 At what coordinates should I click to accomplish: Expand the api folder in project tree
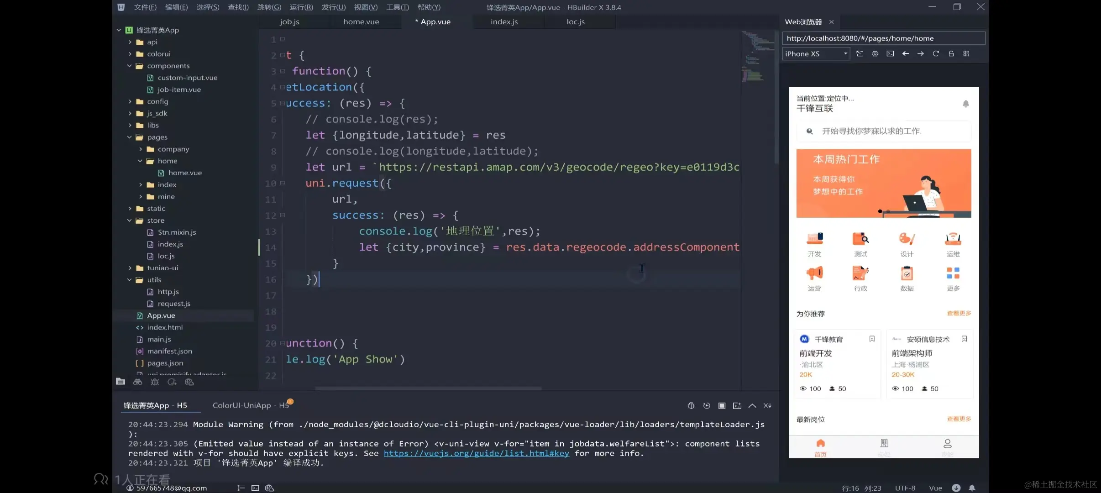[x=130, y=42]
